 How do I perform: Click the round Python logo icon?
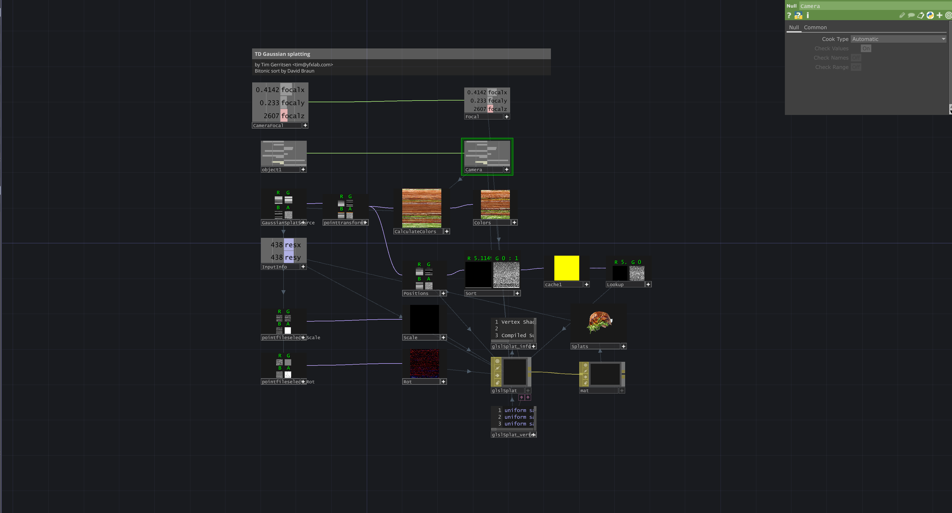tap(930, 15)
